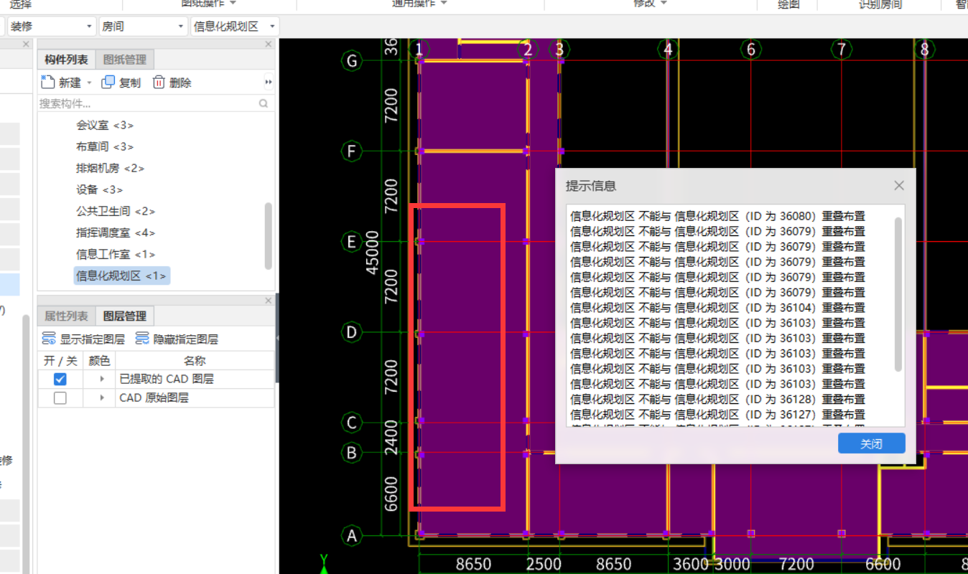Expand color arrow for 已提取的 CAD 图层
The width and height of the screenshot is (968, 574).
coord(102,379)
